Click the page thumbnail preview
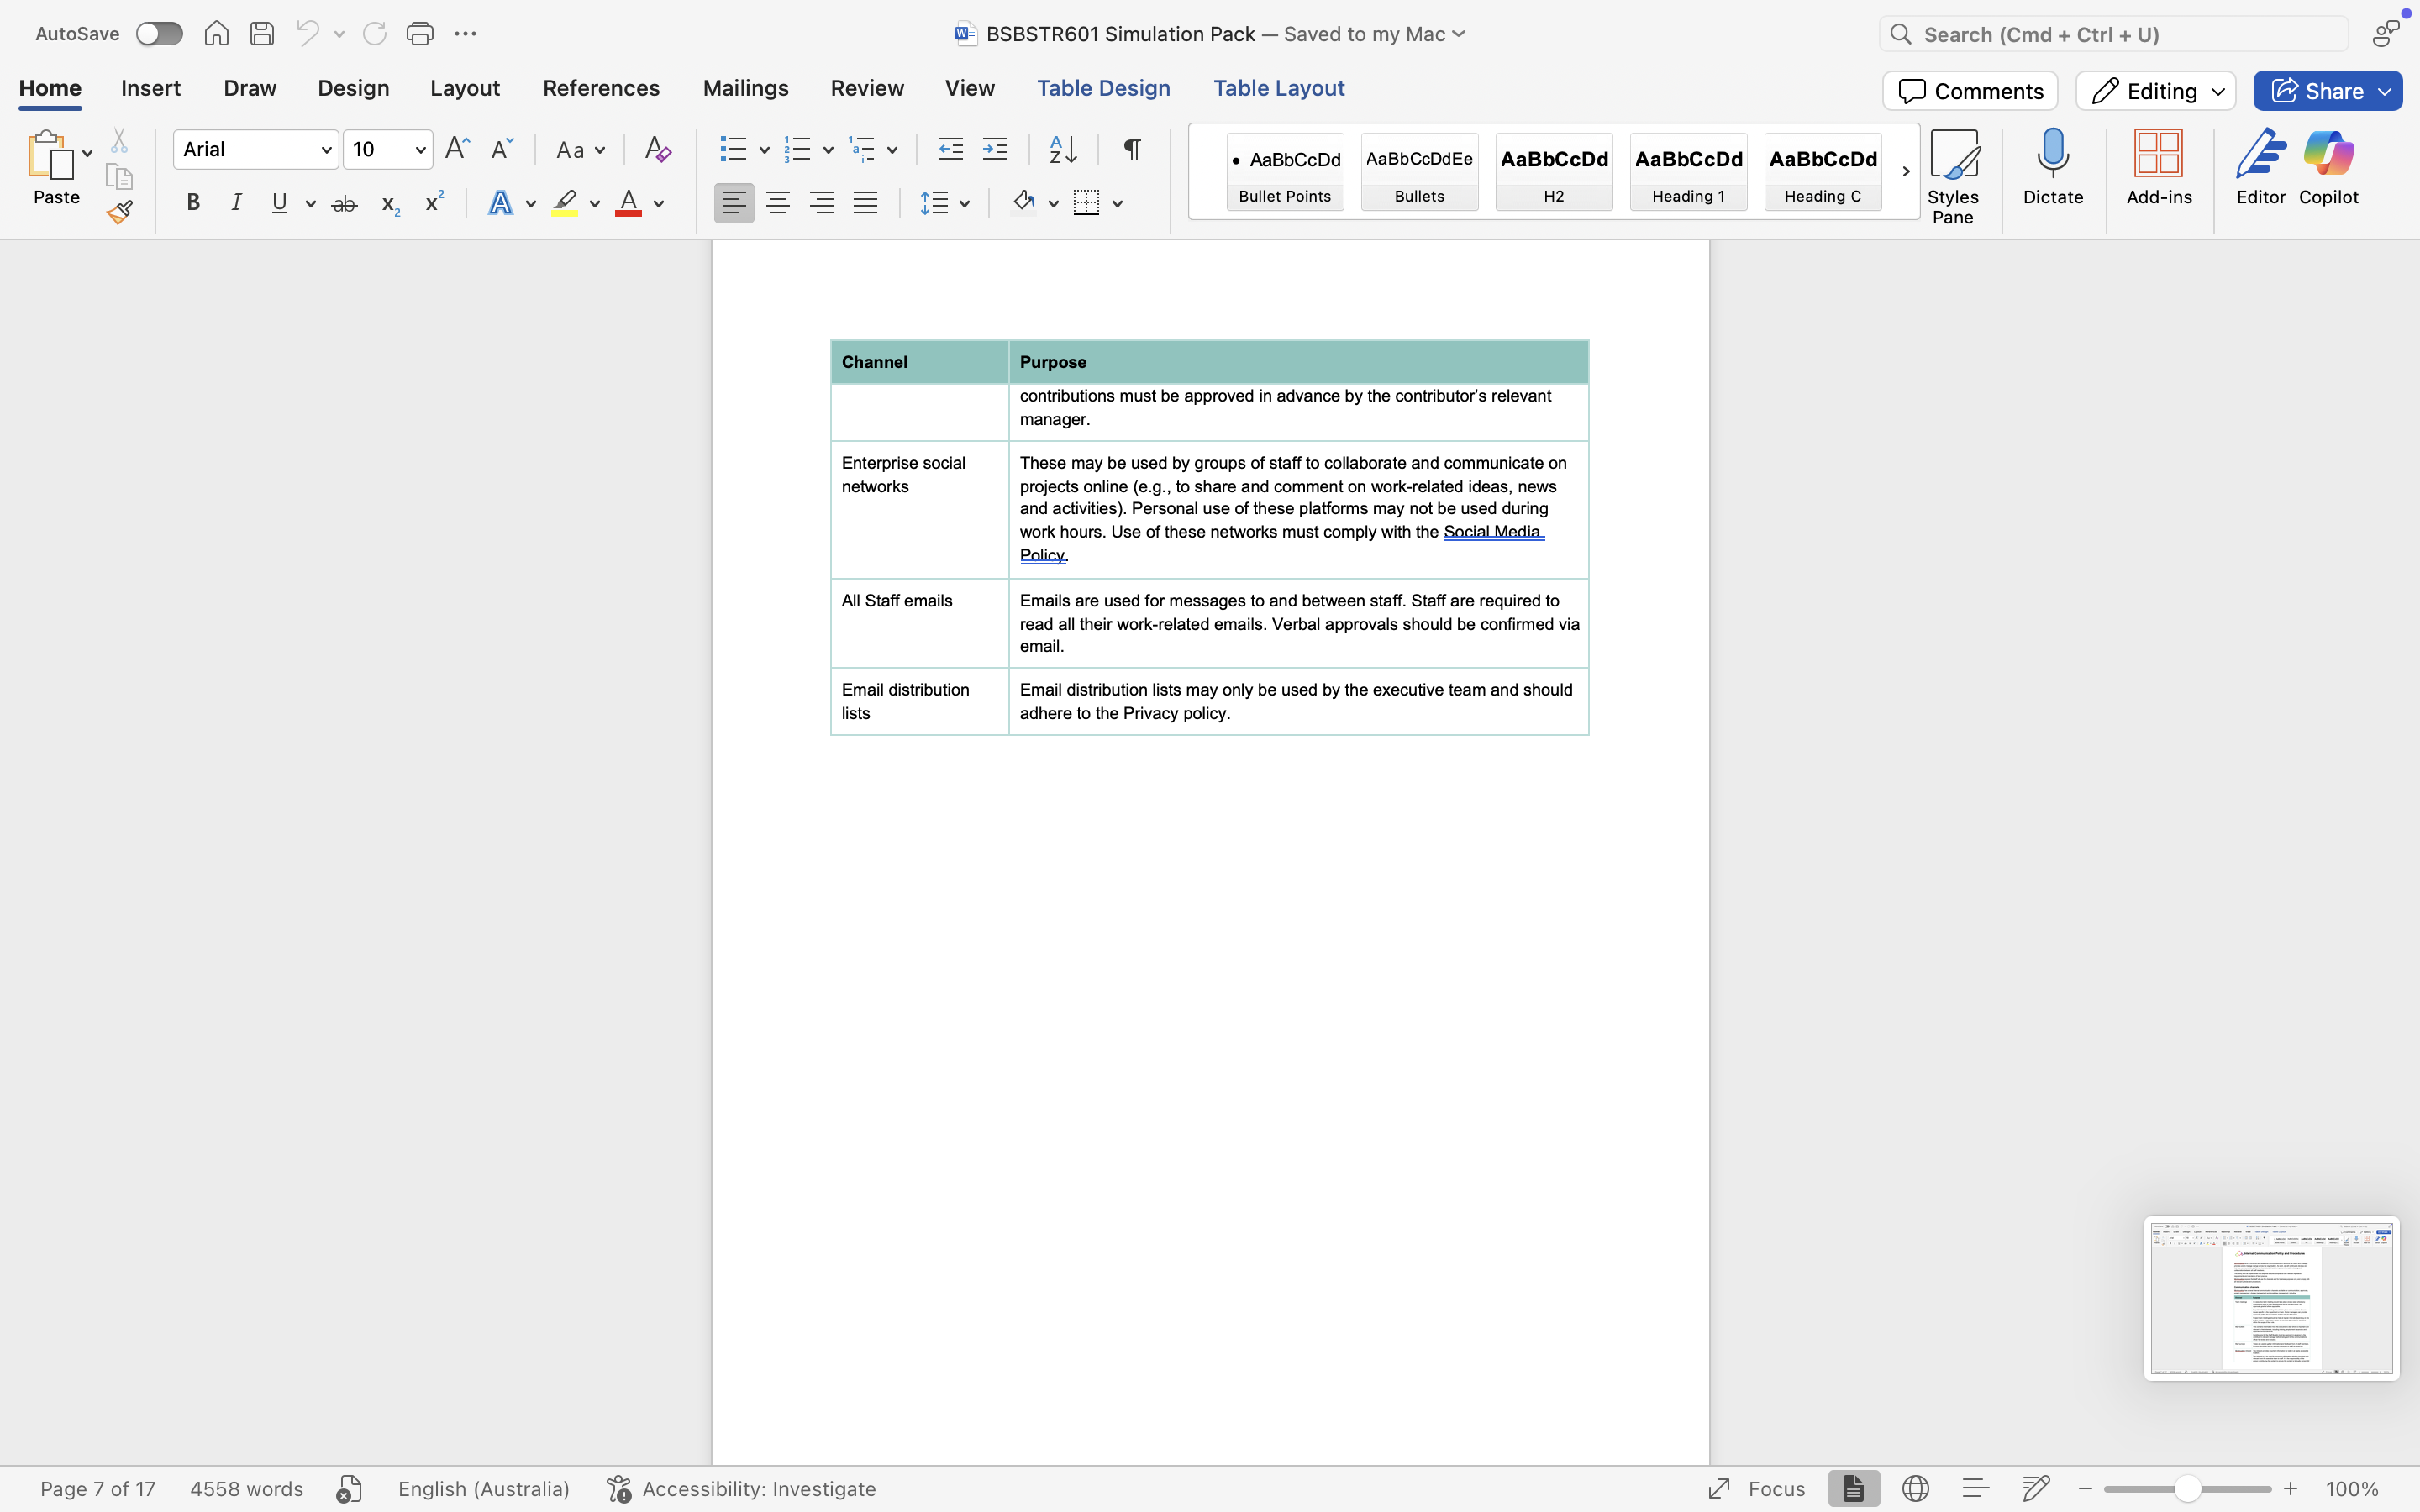This screenshot has width=2420, height=1512. (2270, 1297)
